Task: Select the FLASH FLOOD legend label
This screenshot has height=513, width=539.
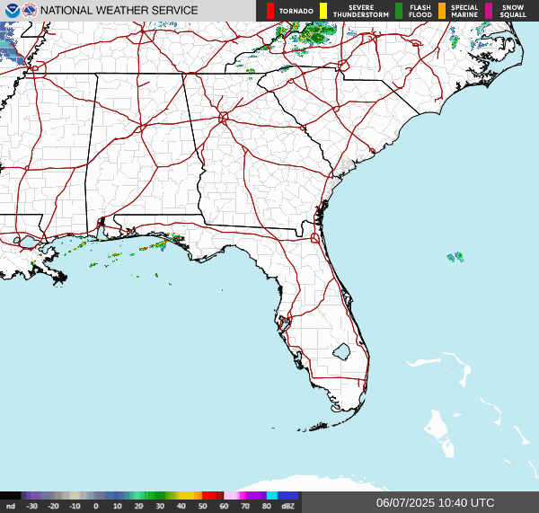Action: tap(420, 11)
